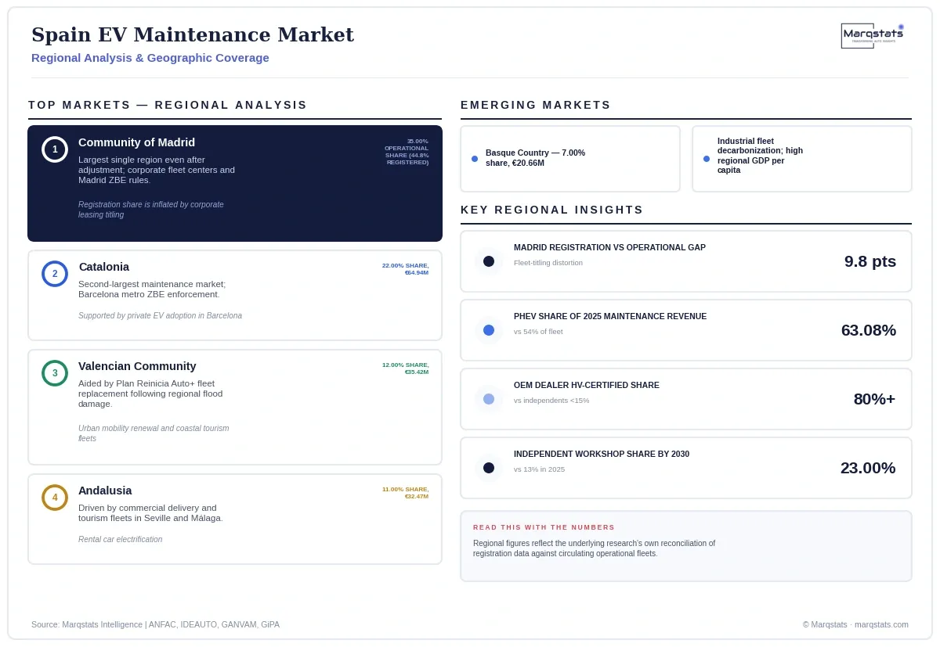Click the Second-largest maintenance market description
Image resolution: width=940 pixels, height=647 pixels.
pyautogui.click(x=152, y=289)
